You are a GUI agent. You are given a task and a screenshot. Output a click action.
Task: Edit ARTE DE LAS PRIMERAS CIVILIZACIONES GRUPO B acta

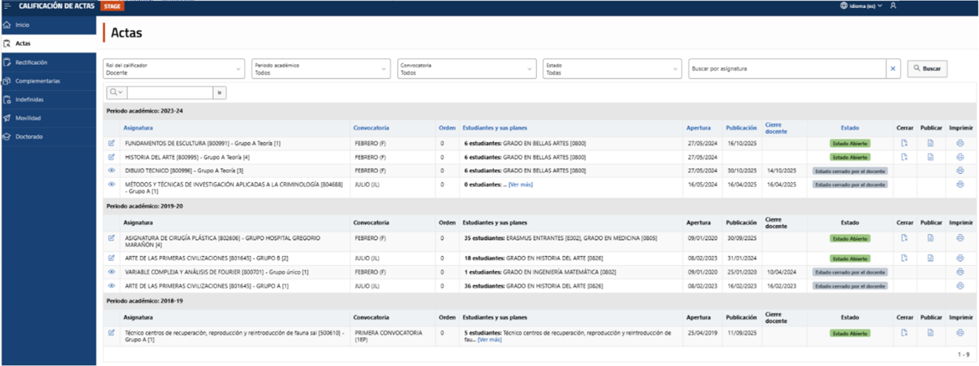(x=111, y=258)
